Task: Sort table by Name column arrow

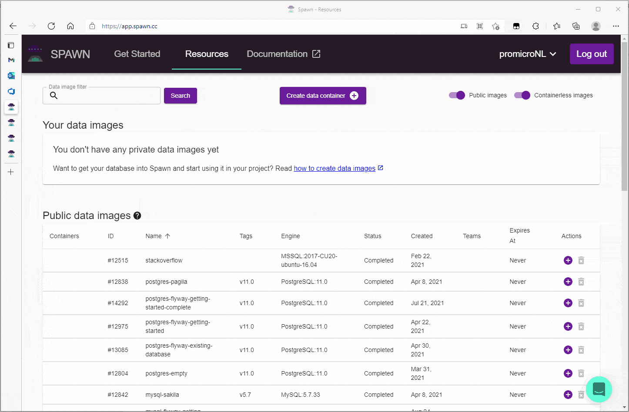Action: (167, 236)
